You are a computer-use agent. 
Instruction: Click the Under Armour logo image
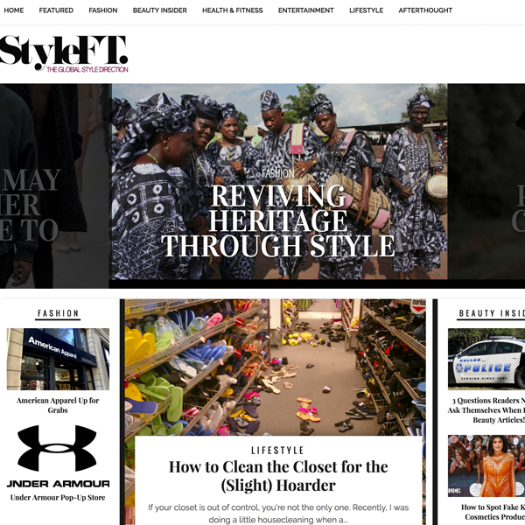pyautogui.click(x=58, y=457)
